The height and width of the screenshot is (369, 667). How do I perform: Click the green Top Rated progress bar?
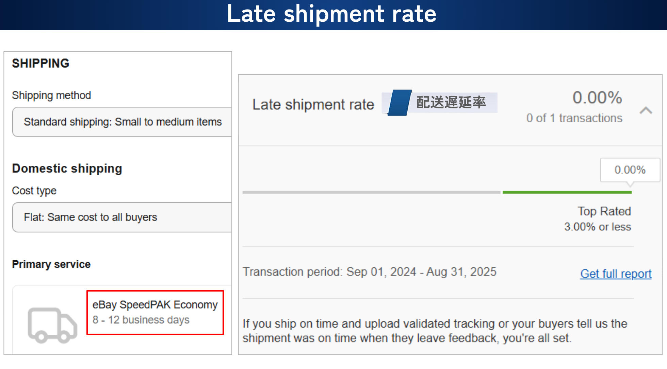click(x=567, y=192)
